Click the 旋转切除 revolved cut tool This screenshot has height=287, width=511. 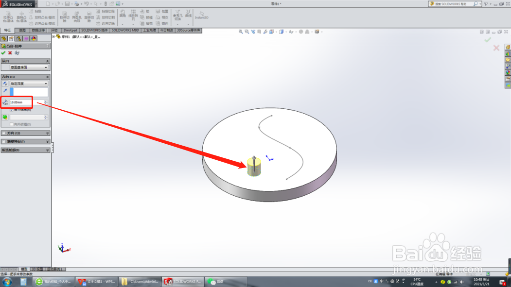(89, 17)
